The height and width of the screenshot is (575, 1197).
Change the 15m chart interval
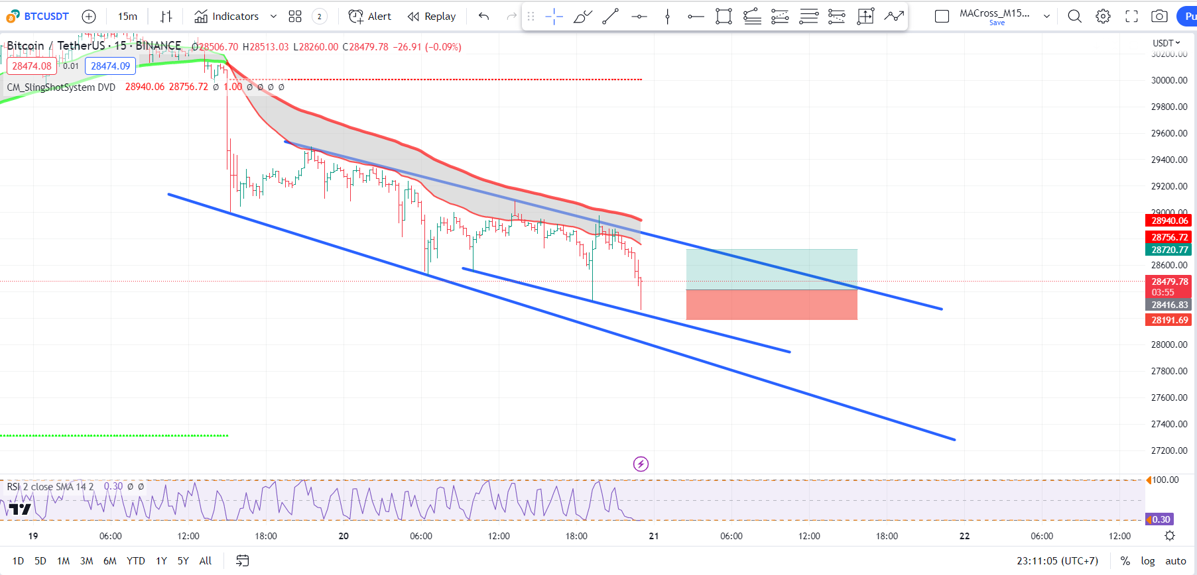click(127, 17)
